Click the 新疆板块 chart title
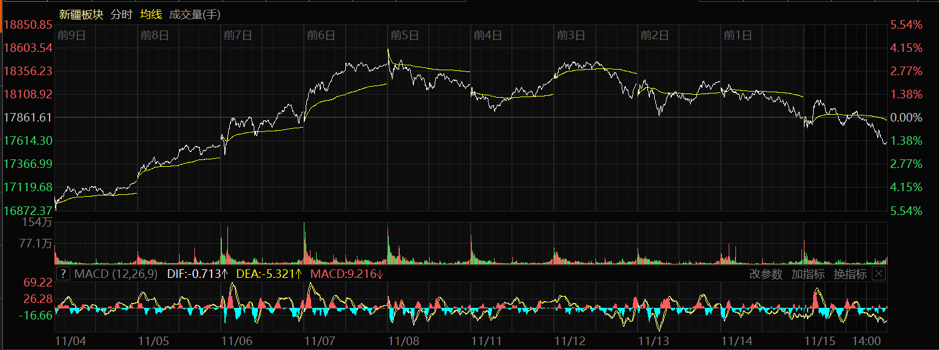Screen dimensions: 939x350 coord(81,15)
